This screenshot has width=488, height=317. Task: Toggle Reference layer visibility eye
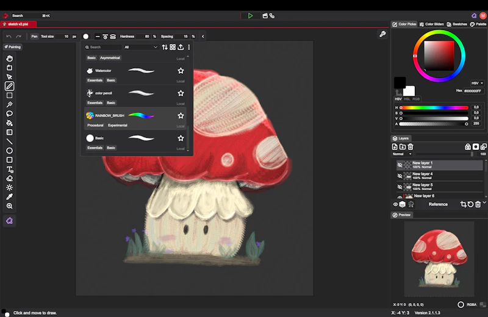click(x=395, y=204)
